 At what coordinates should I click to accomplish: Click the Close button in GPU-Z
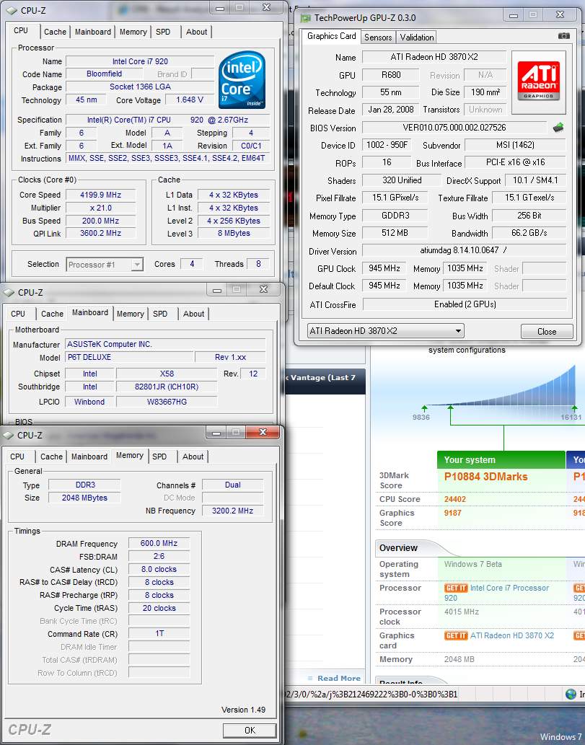pyautogui.click(x=547, y=332)
